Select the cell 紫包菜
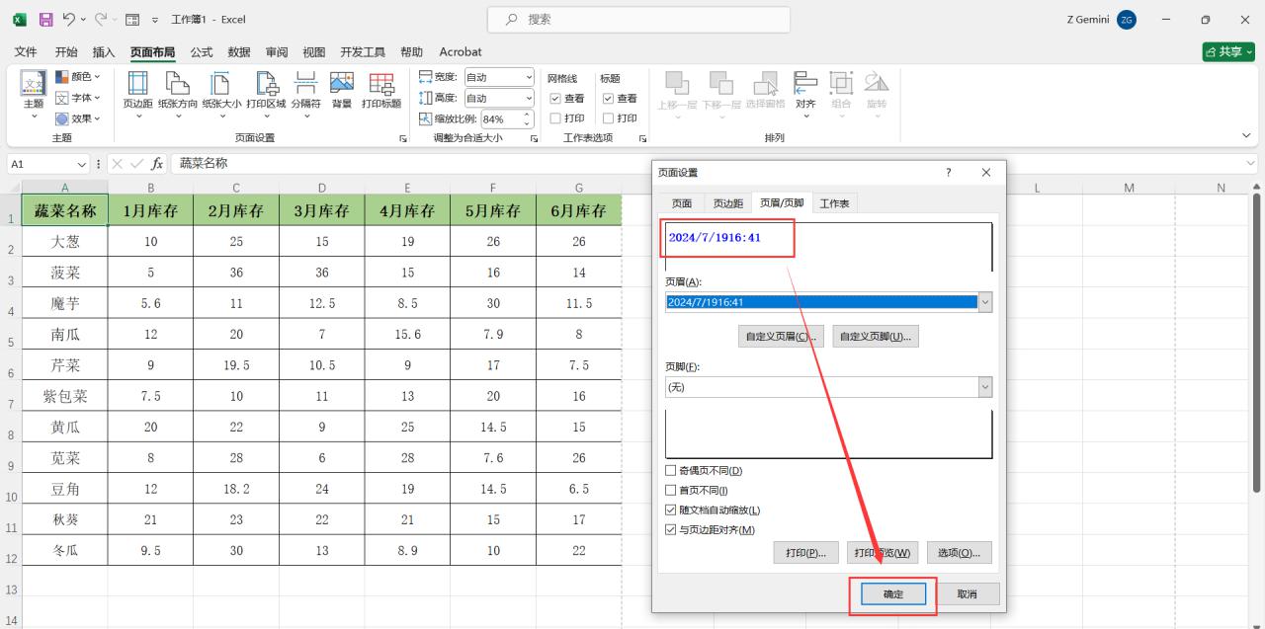This screenshot has height=629, width=1265. tap(65, 397)
